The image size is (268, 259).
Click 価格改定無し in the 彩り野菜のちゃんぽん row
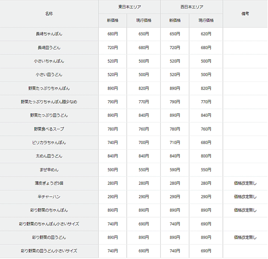245,210
